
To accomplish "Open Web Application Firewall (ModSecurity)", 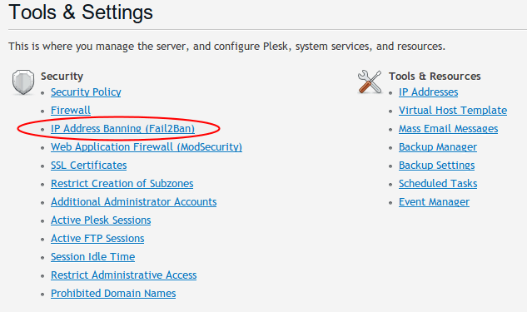I will pos(147,146).
